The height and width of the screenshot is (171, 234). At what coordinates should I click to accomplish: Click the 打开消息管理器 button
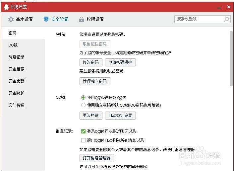point(97,158)
